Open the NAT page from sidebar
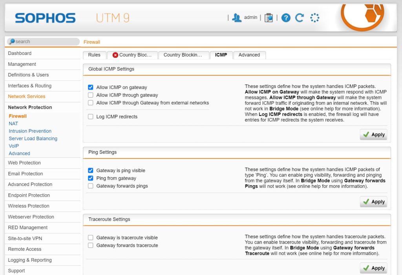 pos(13,123)
